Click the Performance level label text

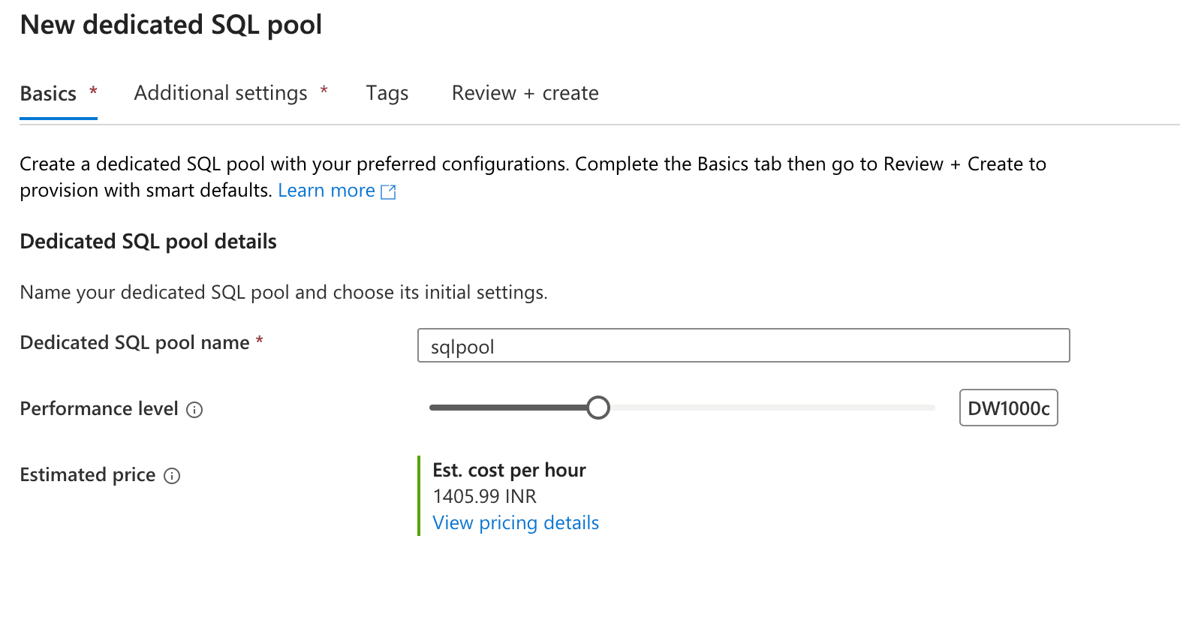coord(99,409)
